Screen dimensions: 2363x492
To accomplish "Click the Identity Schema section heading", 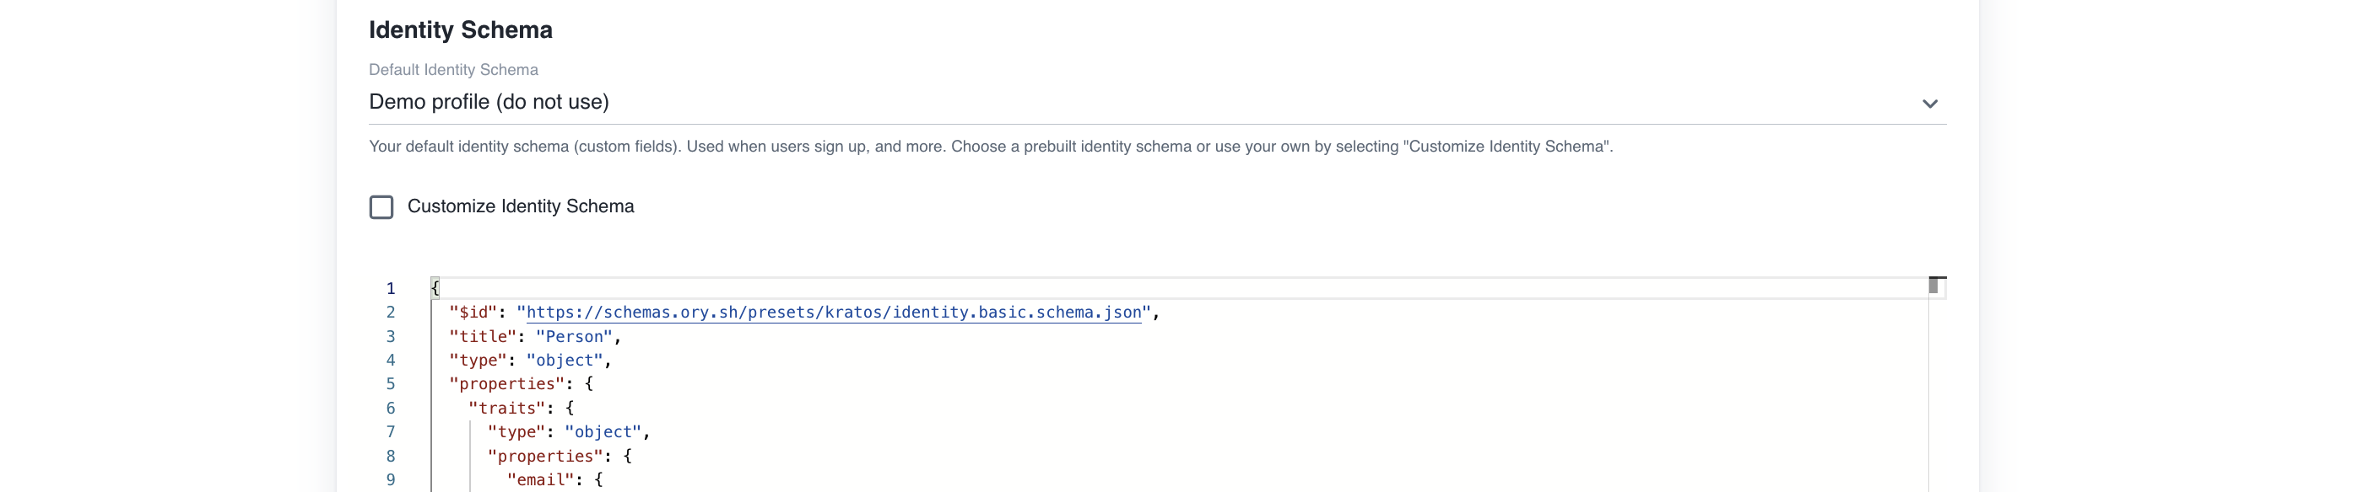I will pos(461,30).
